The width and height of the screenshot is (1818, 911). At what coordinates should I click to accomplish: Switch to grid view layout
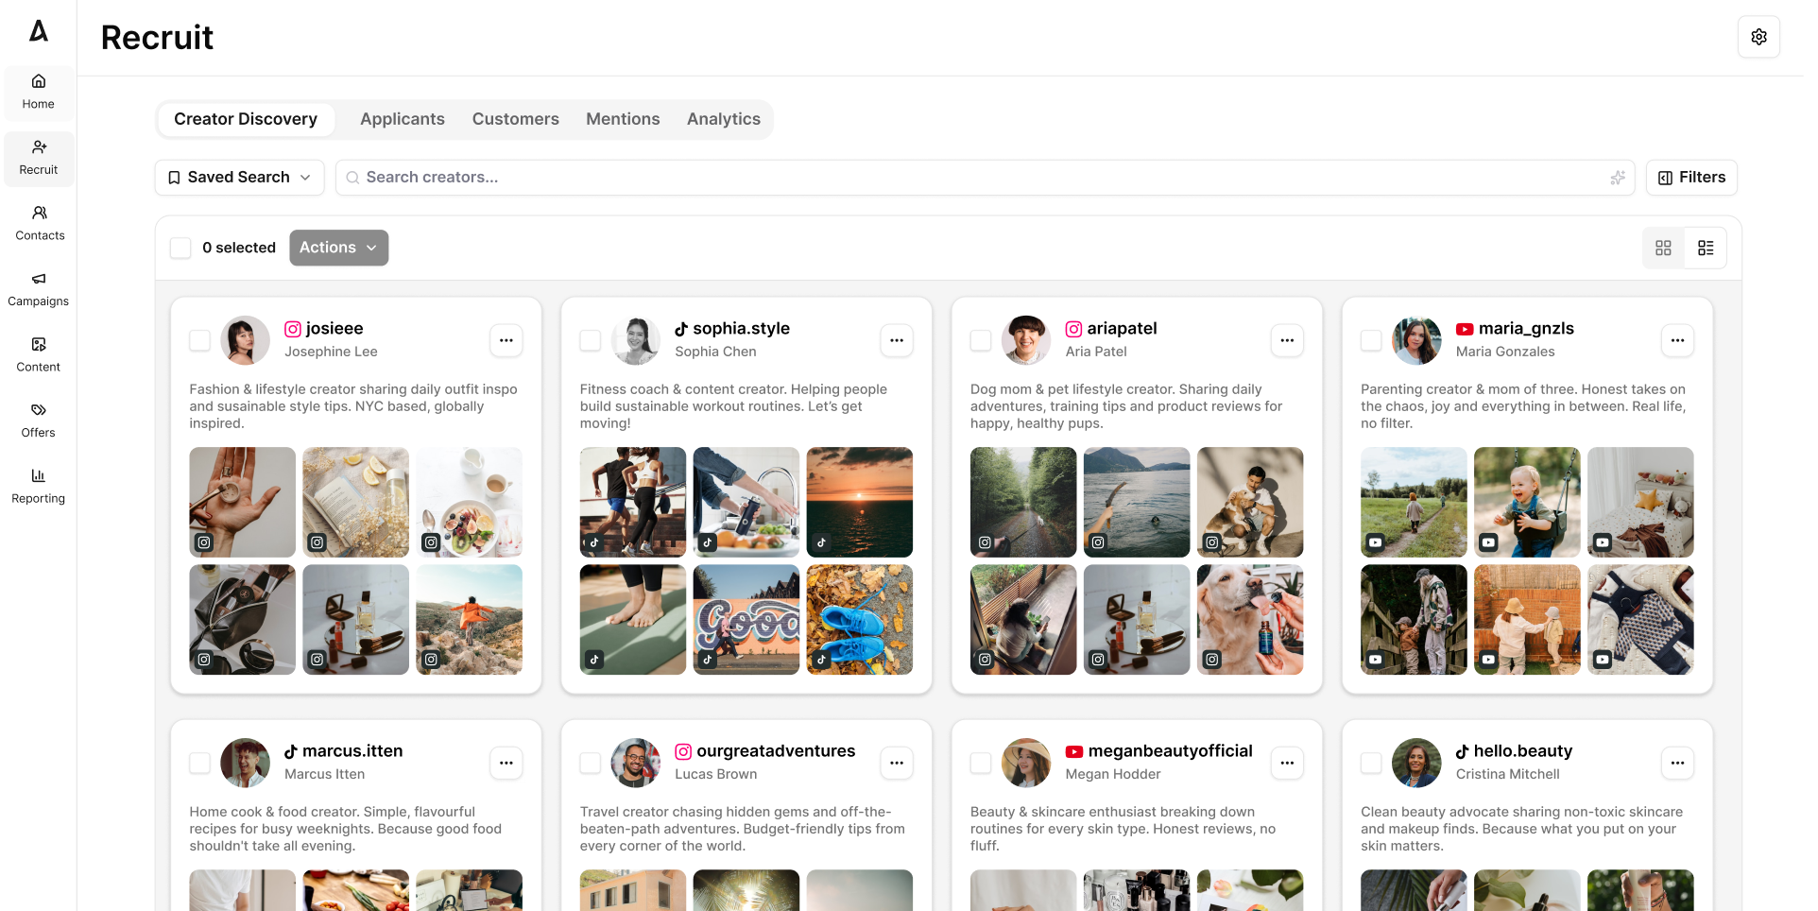click(1663, 248)
